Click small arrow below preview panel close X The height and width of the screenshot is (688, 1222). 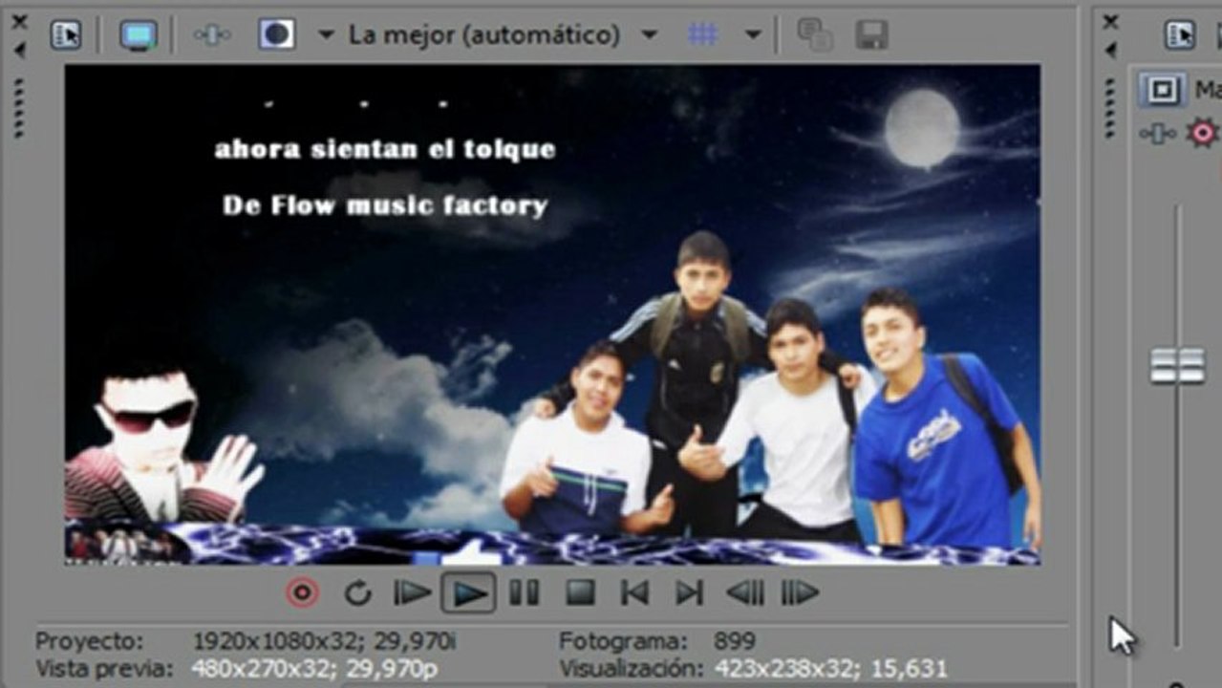[x=19, y=50]
